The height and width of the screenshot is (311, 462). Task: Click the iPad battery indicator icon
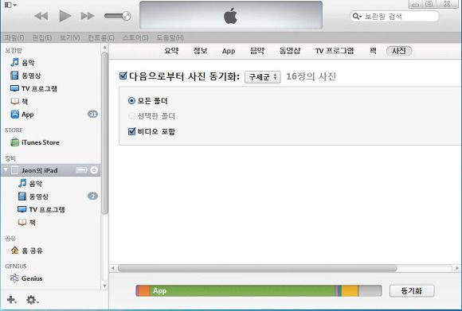click(81, 170)
